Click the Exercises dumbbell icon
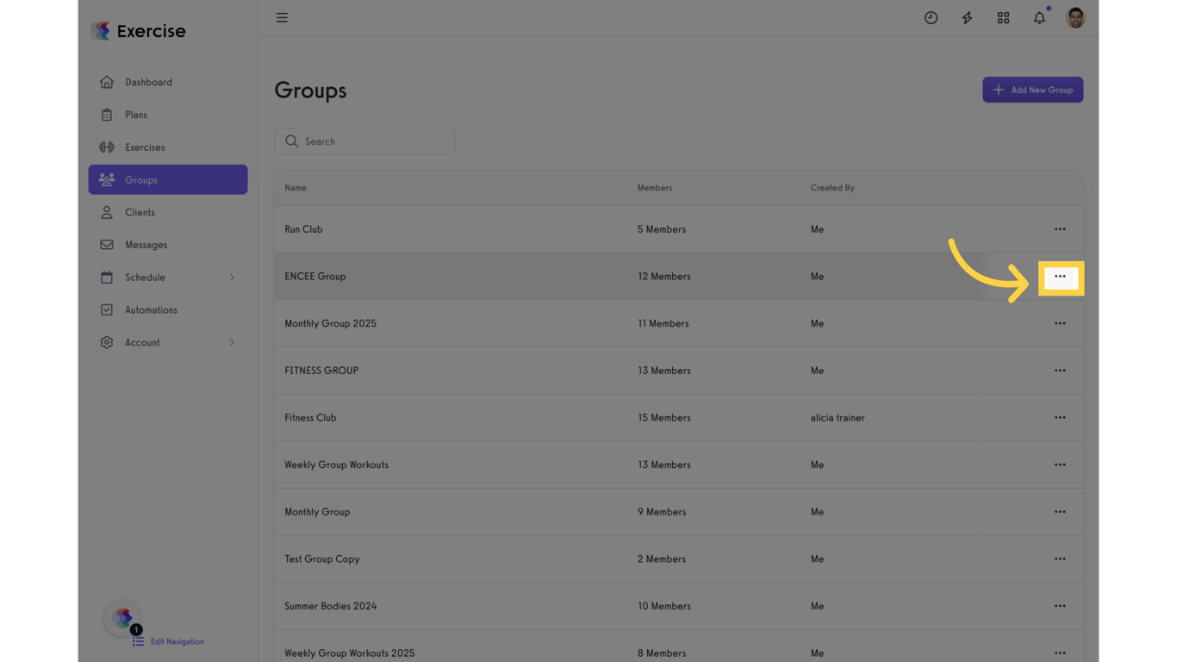Screen dimensions: 1177x662 107,147
